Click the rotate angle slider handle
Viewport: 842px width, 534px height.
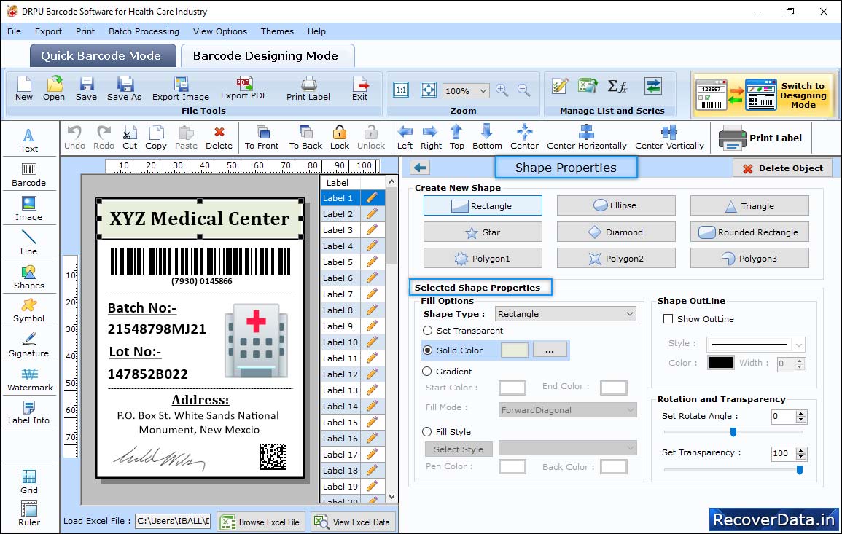pos(733,431)
